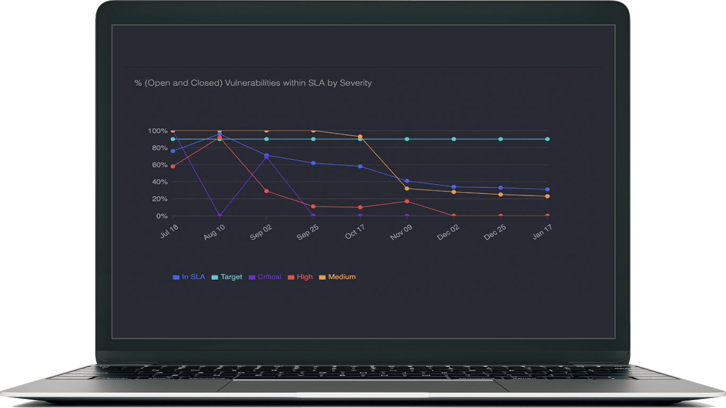Click the Target data point at Jul 18
Screen dimensions: 726x408
click(172, 139)
